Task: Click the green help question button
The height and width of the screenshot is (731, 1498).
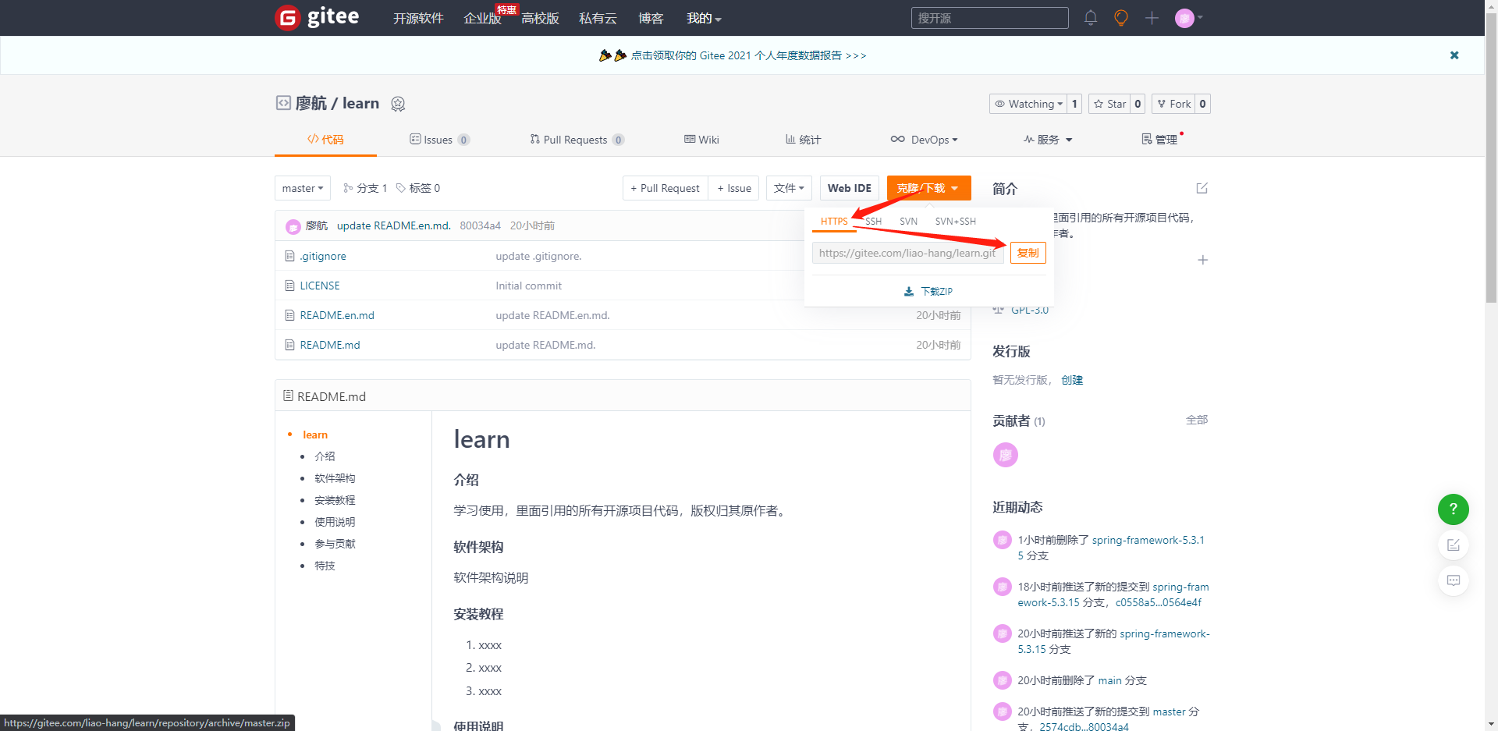Action: coord(1454,509)
